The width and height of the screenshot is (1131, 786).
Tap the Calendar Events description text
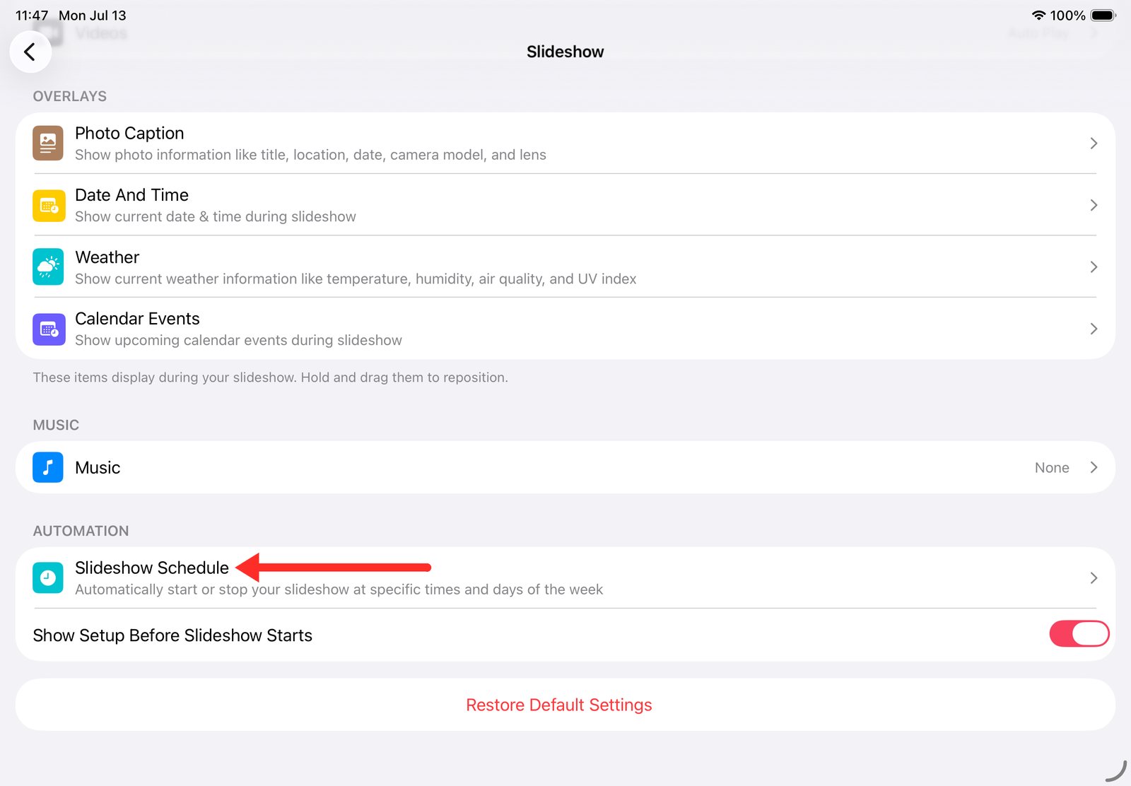[238, 341]
